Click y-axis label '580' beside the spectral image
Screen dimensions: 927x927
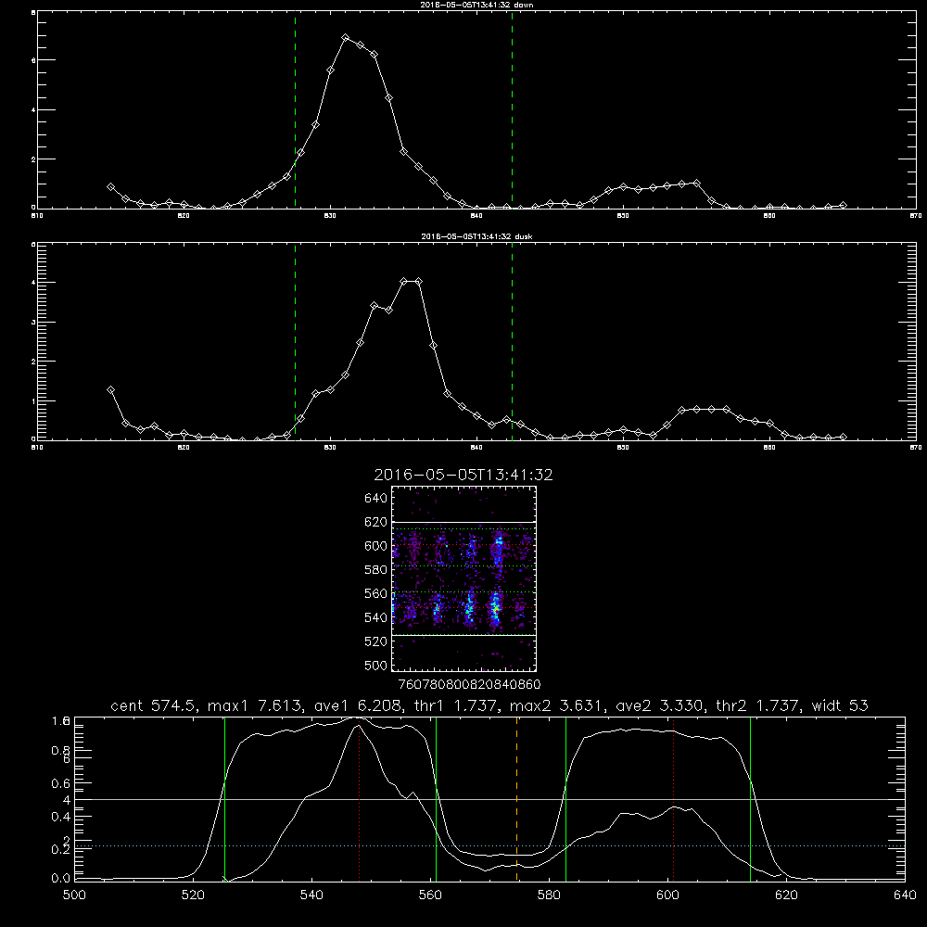pos(376,570)
